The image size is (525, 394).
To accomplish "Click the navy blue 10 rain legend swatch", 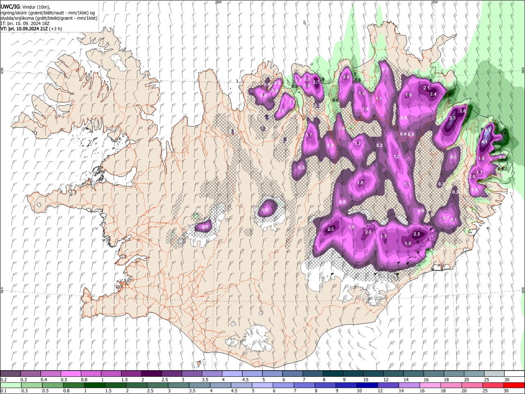I will pyautogui.click(x=367, y=385).
